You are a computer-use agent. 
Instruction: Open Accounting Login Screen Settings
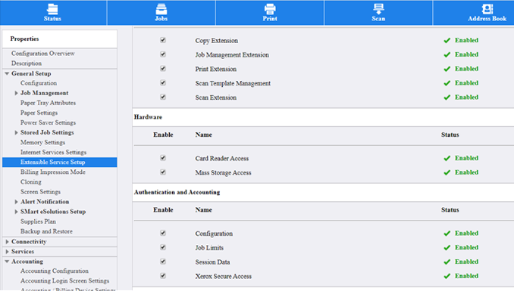(65, 280)
